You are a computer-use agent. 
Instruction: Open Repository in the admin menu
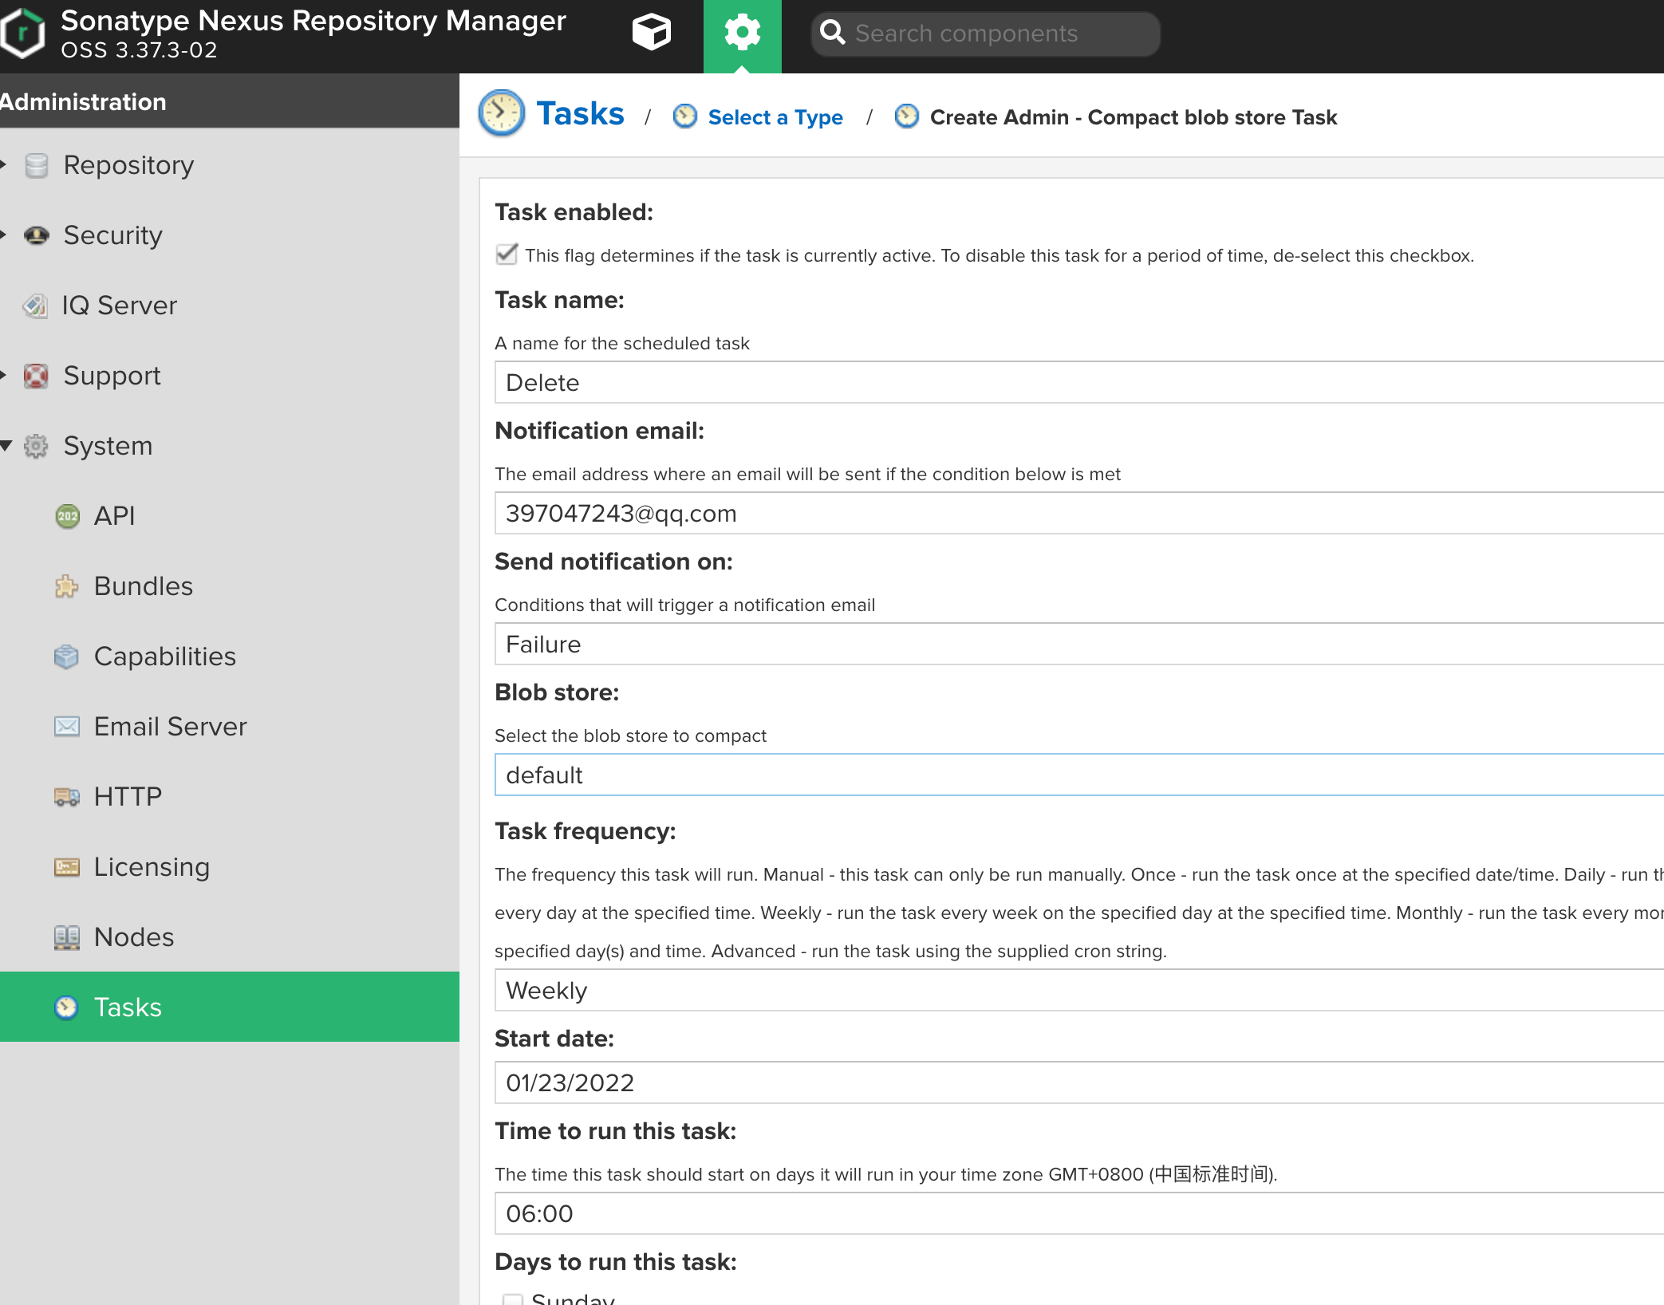point(128,165)
